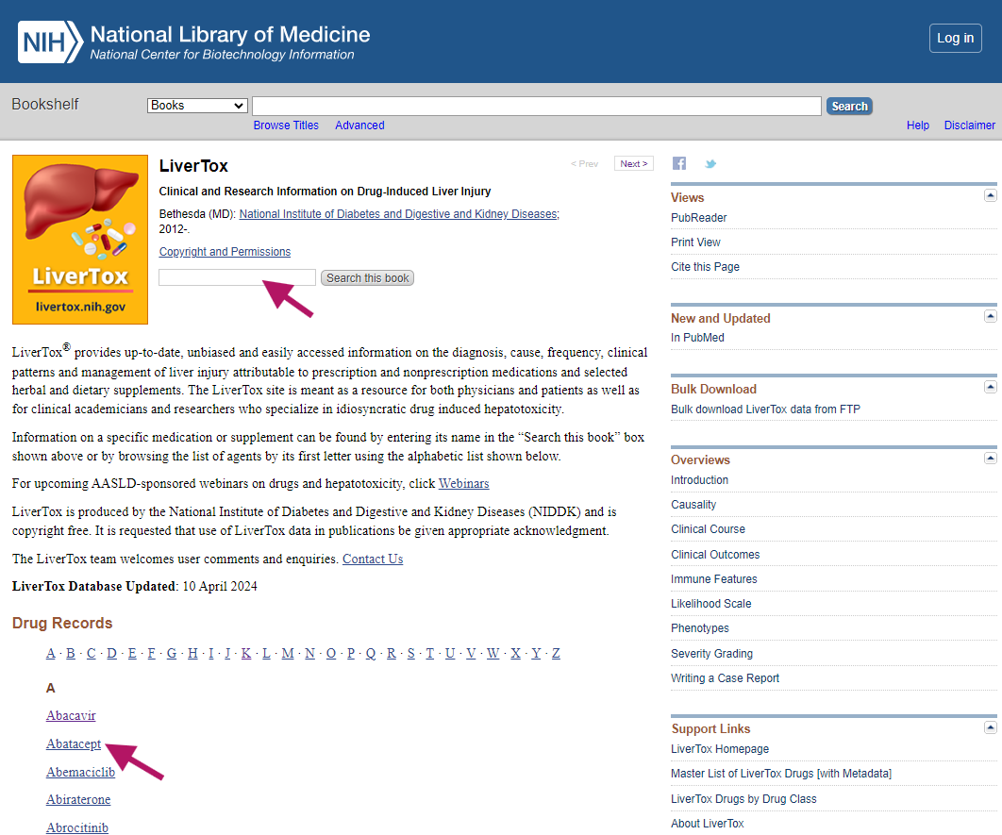The width and height of the screenshot is (1002, 835).
Task: Click the blue Search button
Action: point(849,106)
